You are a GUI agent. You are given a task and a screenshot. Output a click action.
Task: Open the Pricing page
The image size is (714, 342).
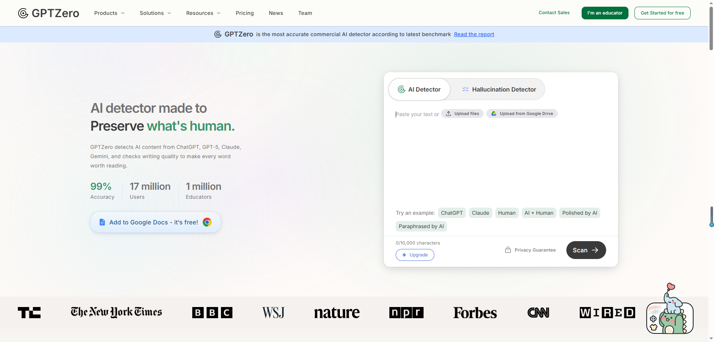[245, 13]
